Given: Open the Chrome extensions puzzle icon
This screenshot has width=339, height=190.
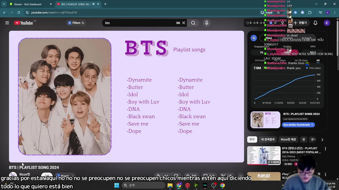Looking at the screenshot, I should tap(310, 12).
